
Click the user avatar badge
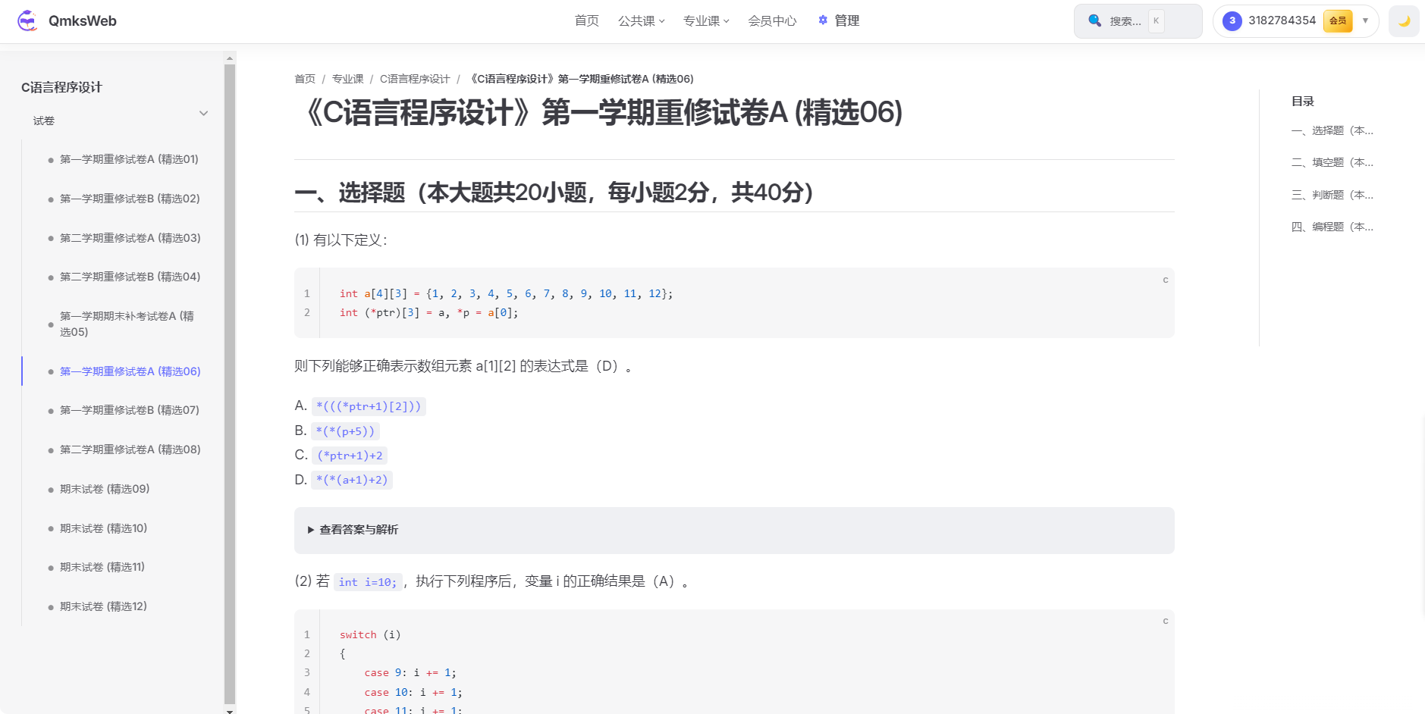click(x=1232, y=21)
